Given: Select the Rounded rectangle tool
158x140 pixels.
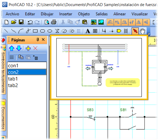Looking at the screenshot, I should point(43,31).
